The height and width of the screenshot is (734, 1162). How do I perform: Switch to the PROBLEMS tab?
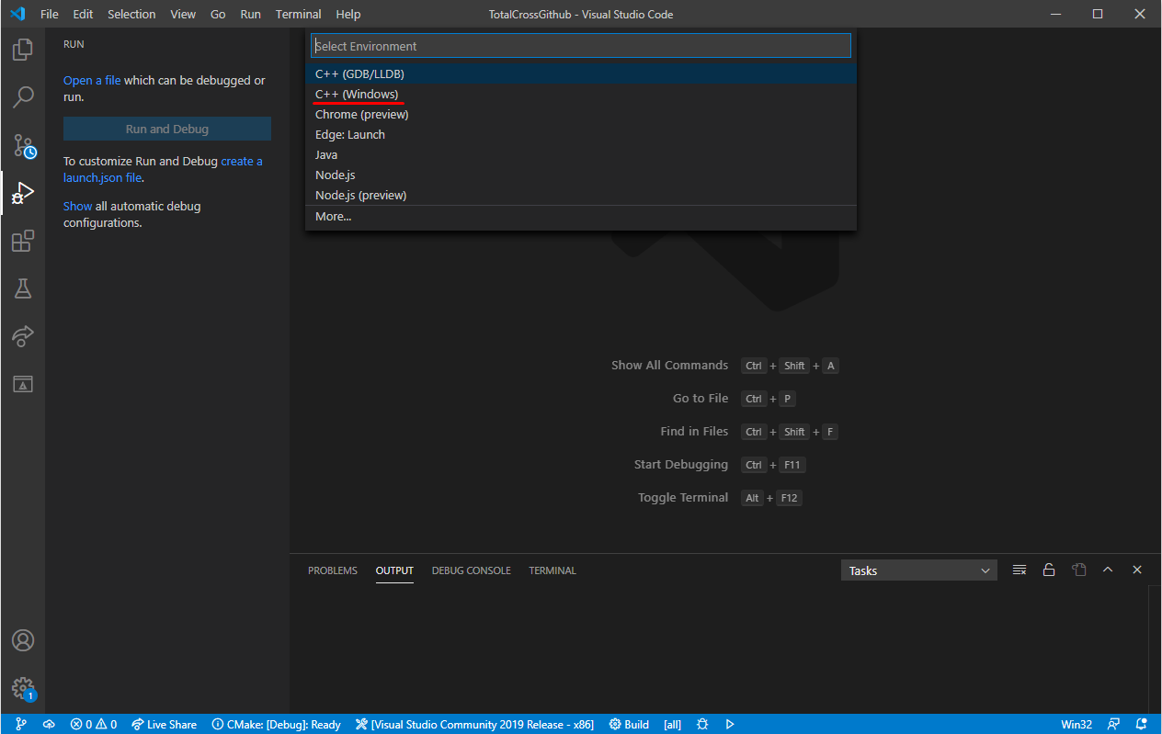tap(333, 570)
